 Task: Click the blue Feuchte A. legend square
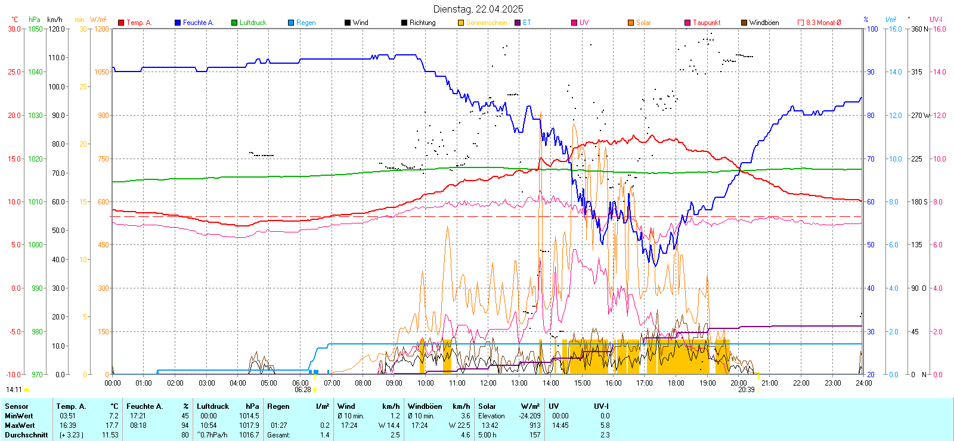pos(178,23)
